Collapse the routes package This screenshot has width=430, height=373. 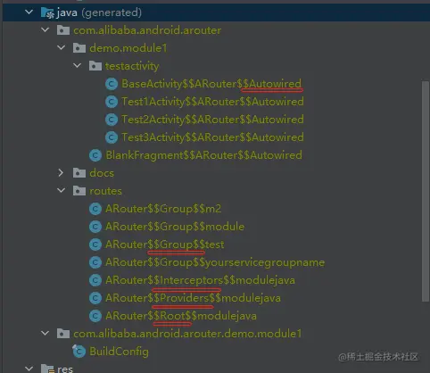61,190
